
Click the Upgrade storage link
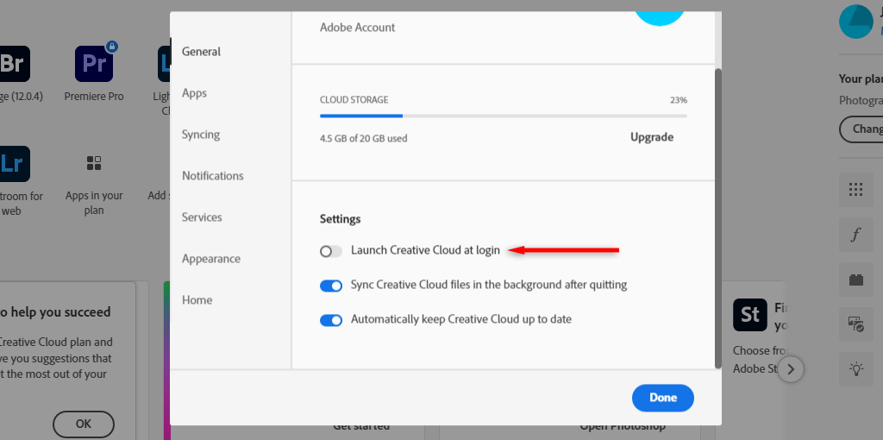pos(652,137)
